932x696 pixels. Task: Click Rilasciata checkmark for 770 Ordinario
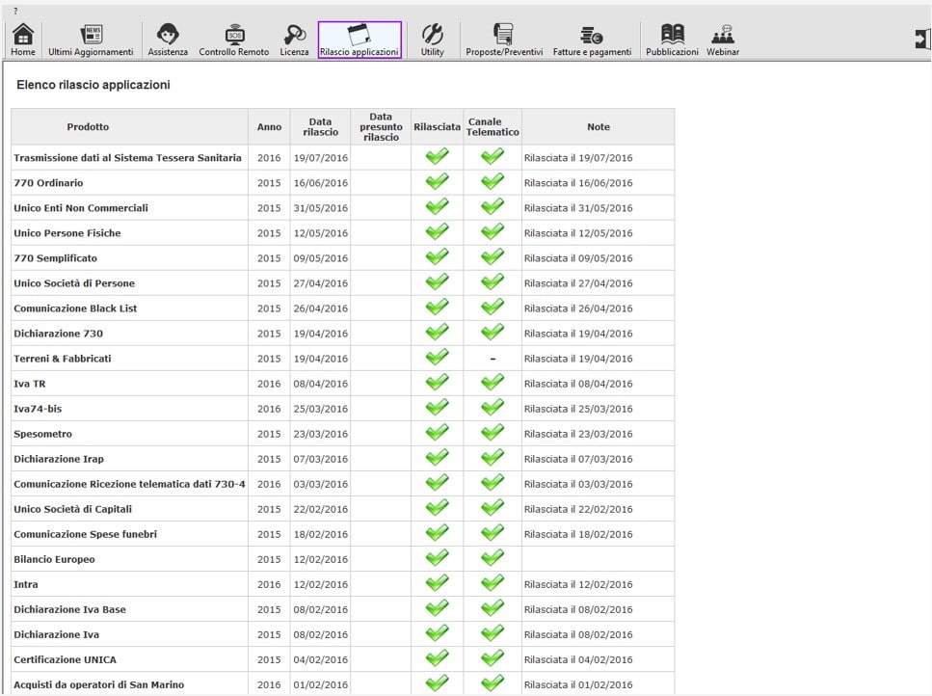click(x=437, y=181)
